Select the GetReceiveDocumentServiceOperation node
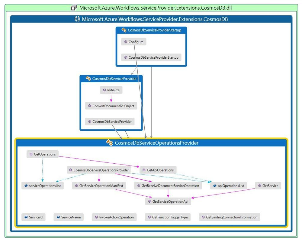Image resolution: width=302 pixels, height=242 pixels. (169, 185)
